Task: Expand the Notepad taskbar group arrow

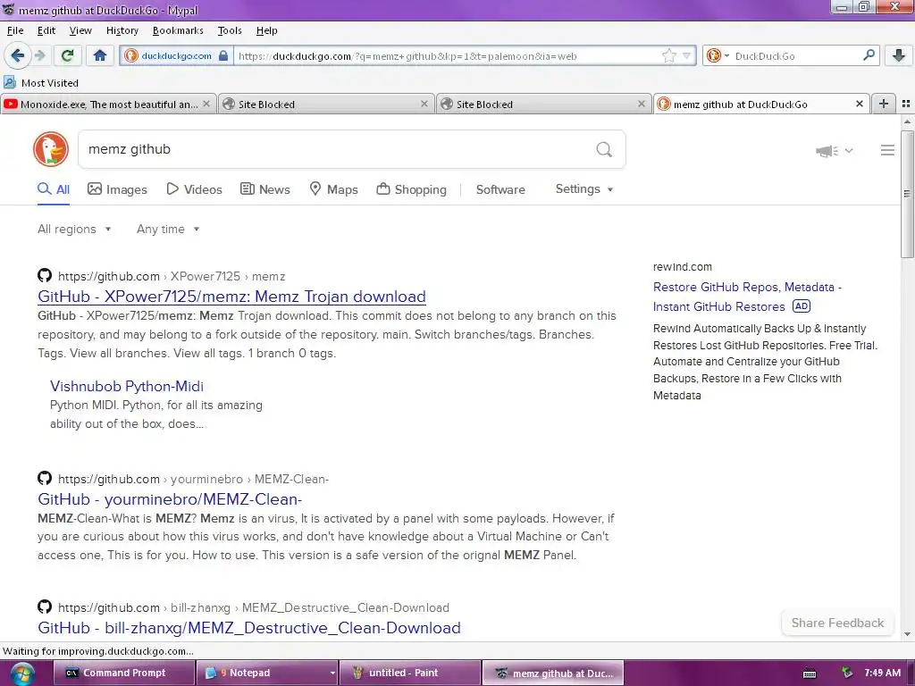Action: point(332,673)
